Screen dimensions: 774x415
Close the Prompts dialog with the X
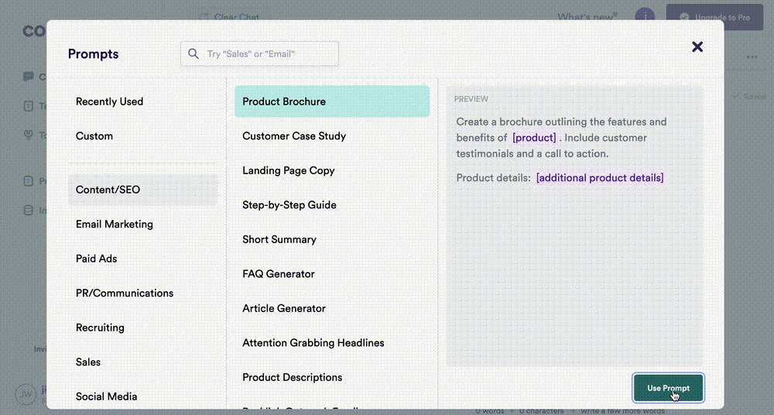tap(697, 46)
